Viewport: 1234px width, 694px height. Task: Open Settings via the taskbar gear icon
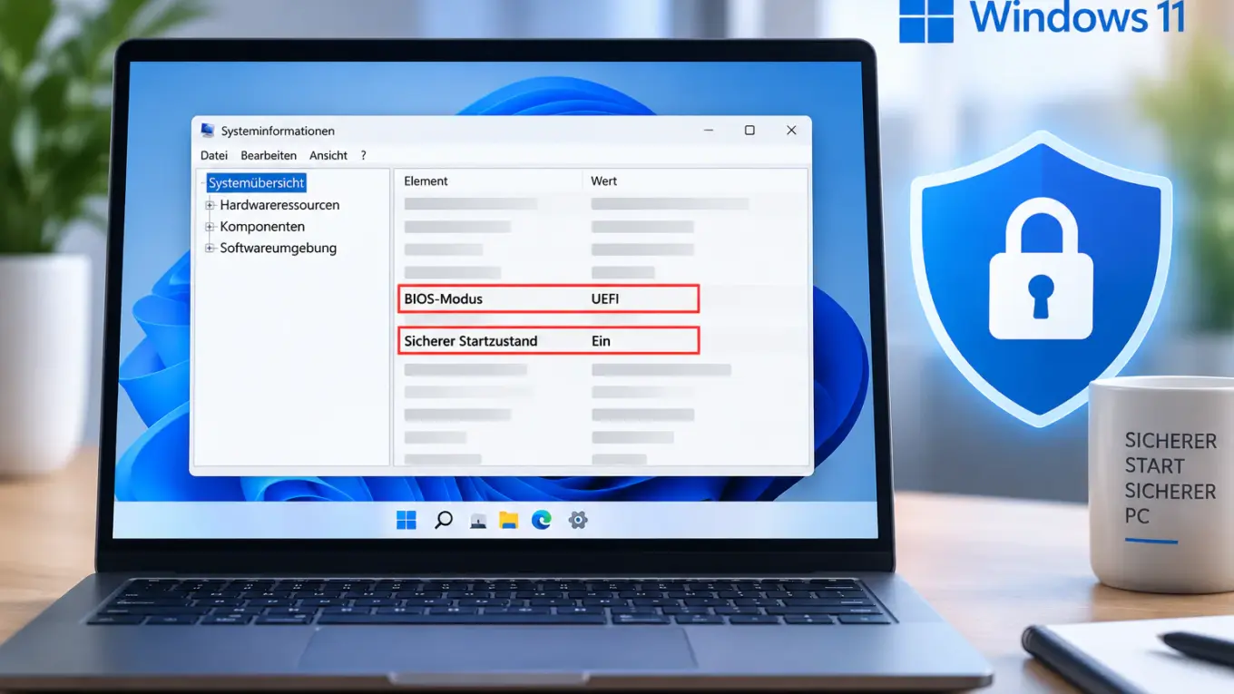coord(578,520)
